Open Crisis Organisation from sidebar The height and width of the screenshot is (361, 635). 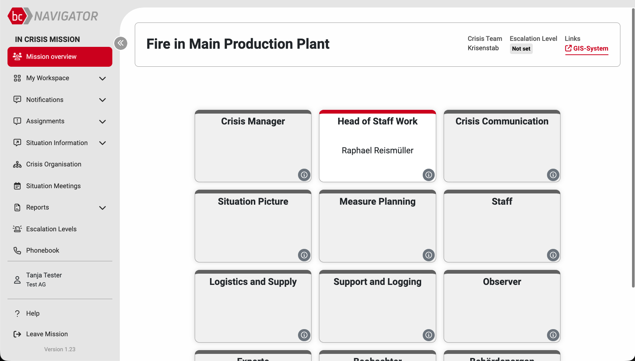pos(54,164)
